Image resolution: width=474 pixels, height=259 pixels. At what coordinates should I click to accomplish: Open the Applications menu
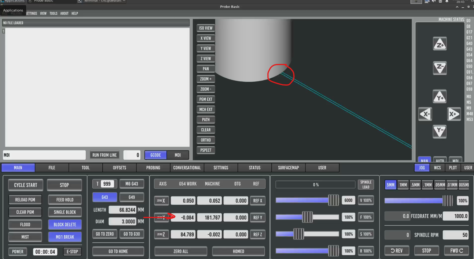[x=13, y=10]
